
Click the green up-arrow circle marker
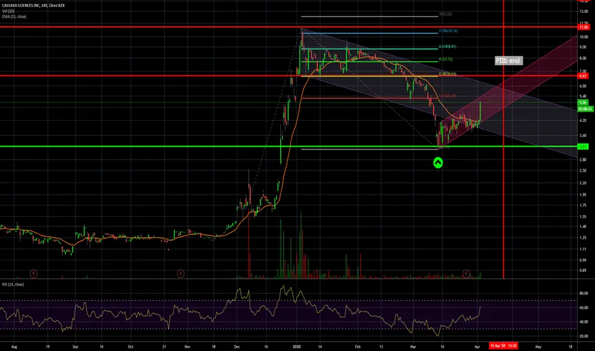[438, 163]
